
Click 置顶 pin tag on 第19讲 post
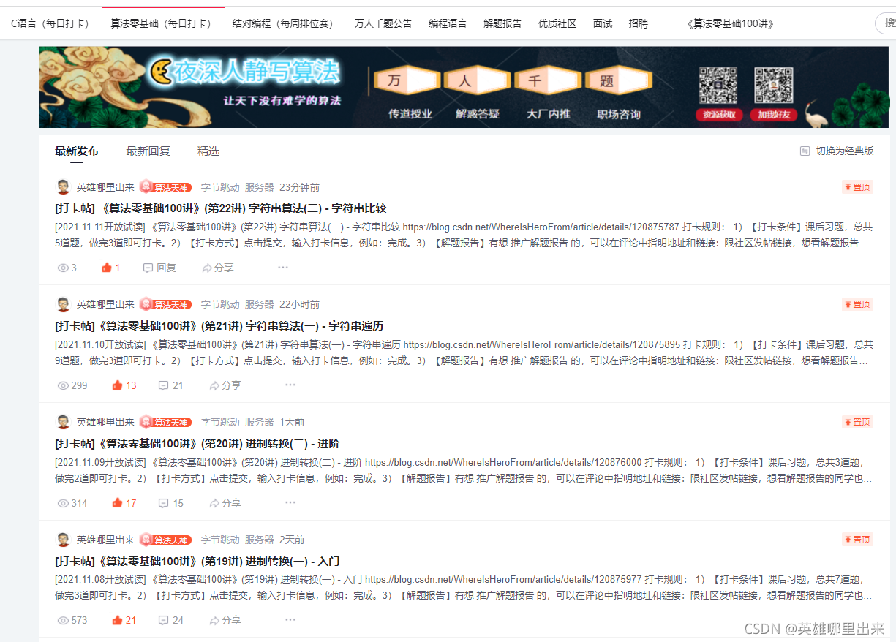tap(857, 540)
